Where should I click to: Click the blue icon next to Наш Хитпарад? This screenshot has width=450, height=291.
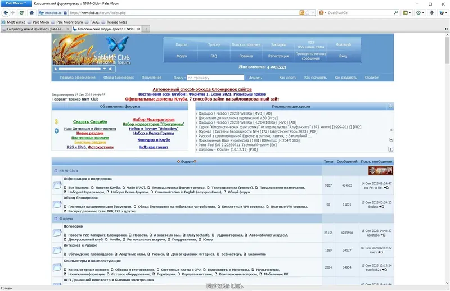coord(56,131)
